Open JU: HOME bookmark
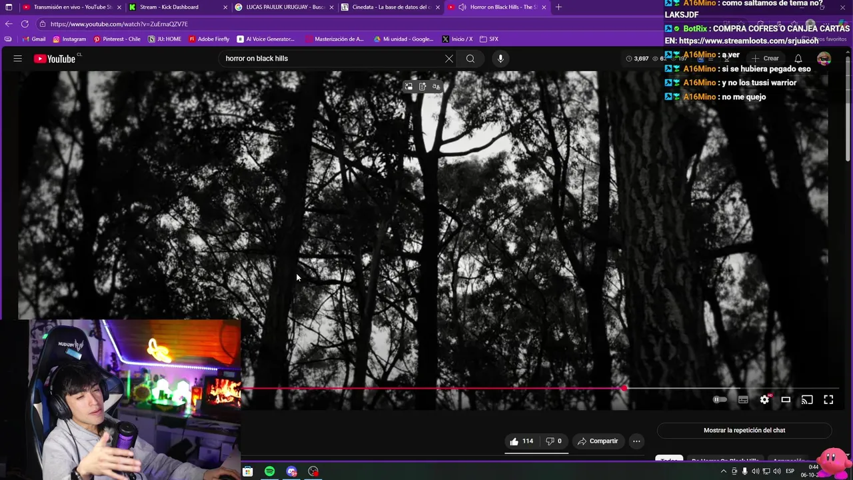 tap(165, 39)
